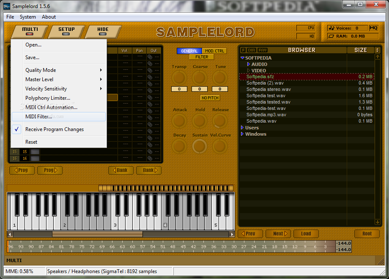
Task: Click the Next button under browser
Action: [x=278, y=234]
